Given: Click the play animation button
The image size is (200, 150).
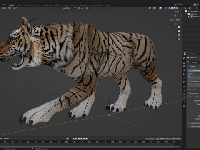Looking at the screenshot, I should pyautogui.click(x=81, y=139).
